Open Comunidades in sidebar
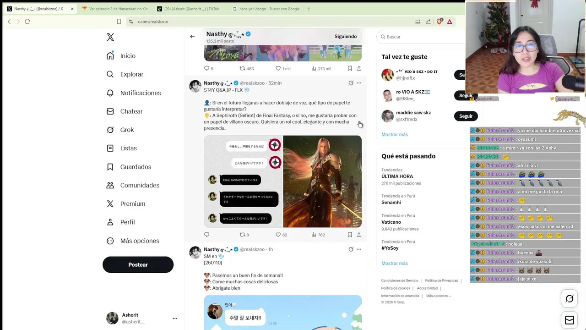The width and height of the screenshot is (586, 330). (x=133, y=185)
